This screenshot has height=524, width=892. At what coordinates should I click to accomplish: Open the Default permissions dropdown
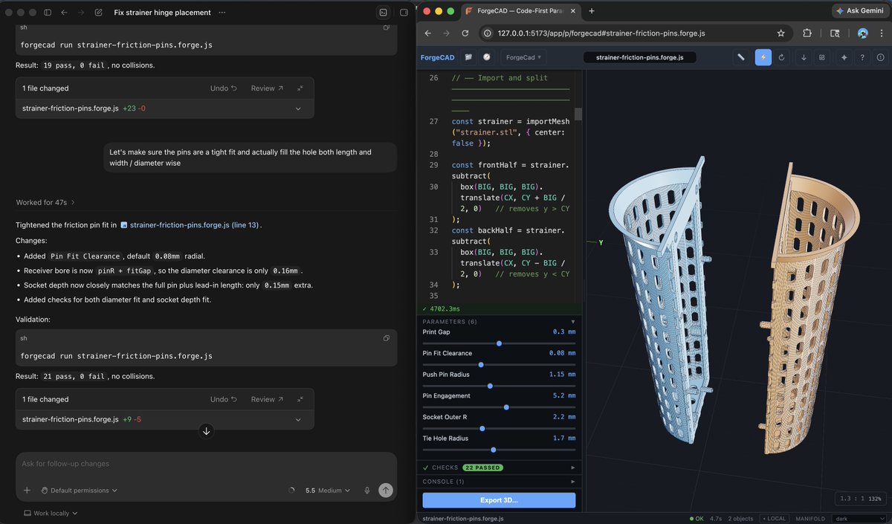(x=79, y=491)
